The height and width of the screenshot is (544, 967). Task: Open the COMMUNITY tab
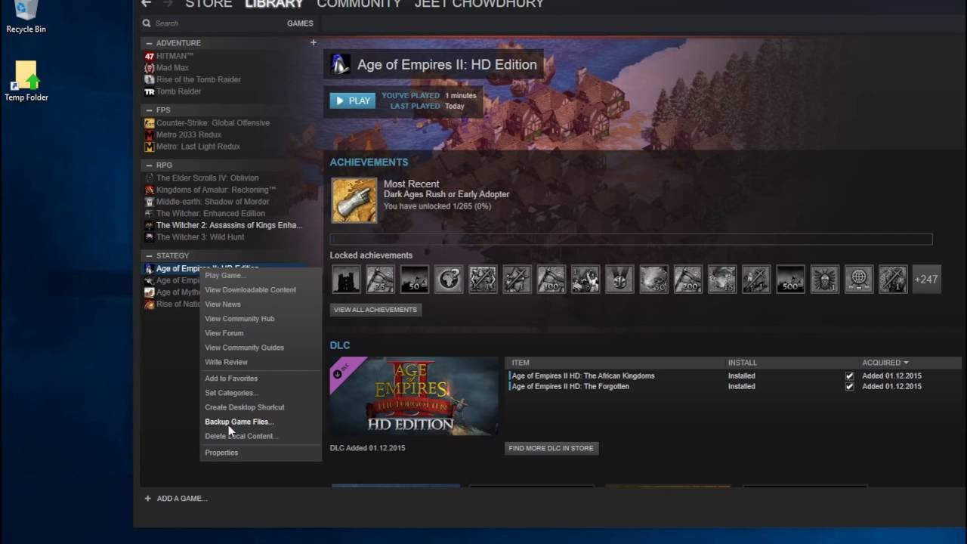point(359,4)
